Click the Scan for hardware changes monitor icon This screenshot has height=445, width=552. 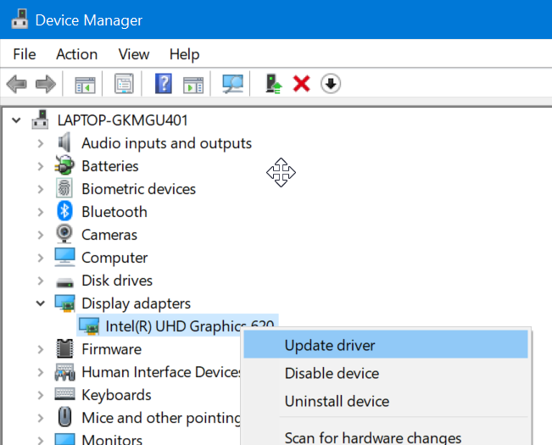[x=232, y=84]
